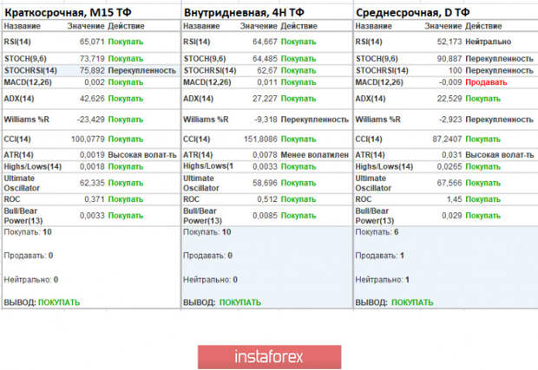Click the ROC value 0,371
The height and width of the screenshot is (370, 538).
coord(95,199)
